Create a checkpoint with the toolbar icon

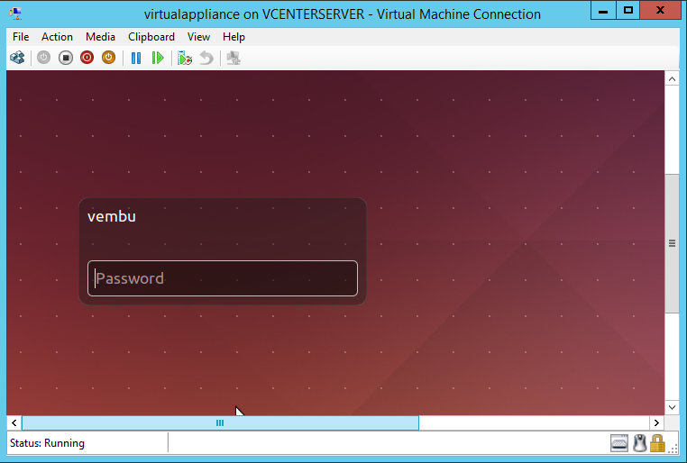click(185, 58)
